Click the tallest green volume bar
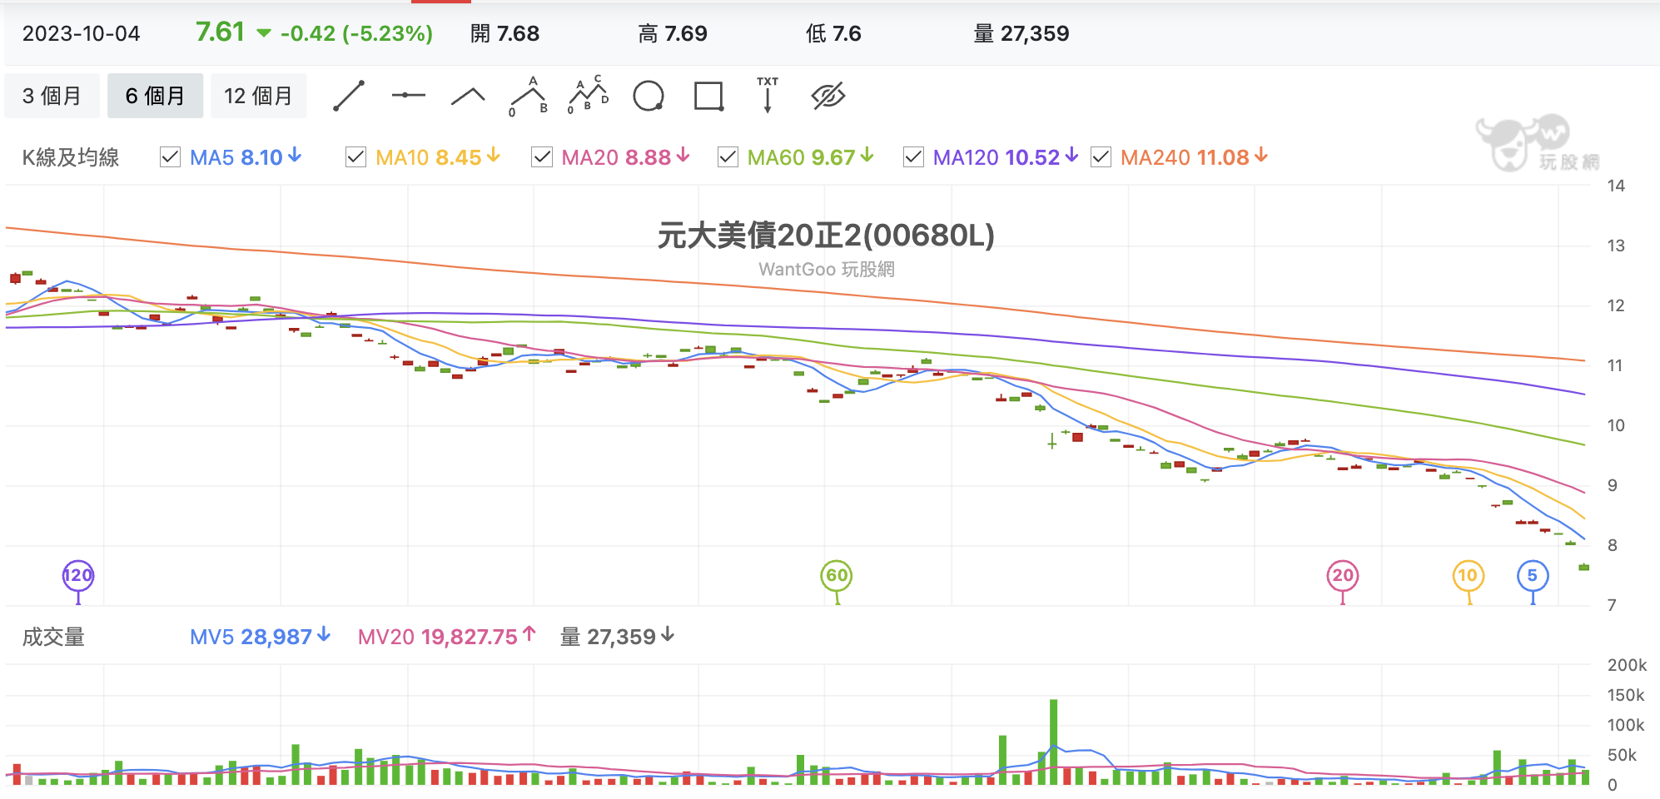The height and width of the screenshot is (799, 1660). click(1054, 742)
